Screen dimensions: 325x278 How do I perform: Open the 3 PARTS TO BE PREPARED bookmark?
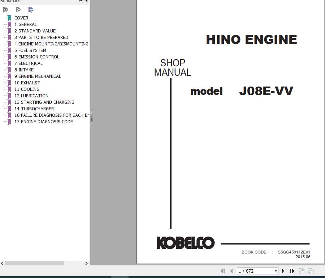41,37
